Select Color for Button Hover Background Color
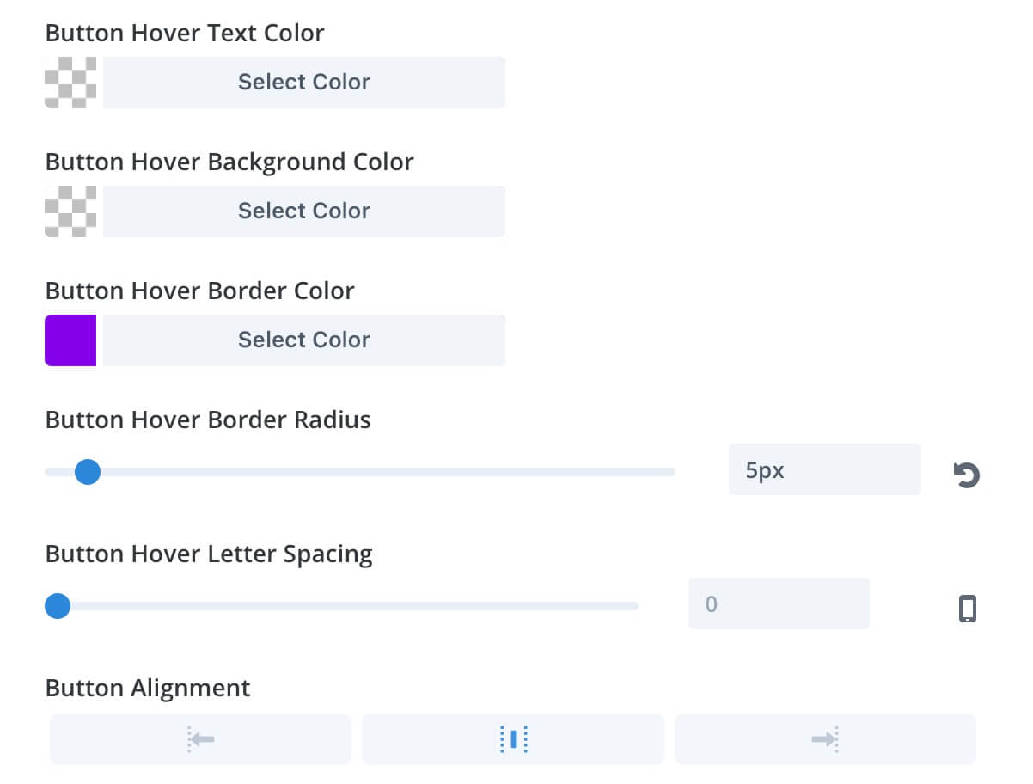The image size is (1033, 784). coord(304,211)
